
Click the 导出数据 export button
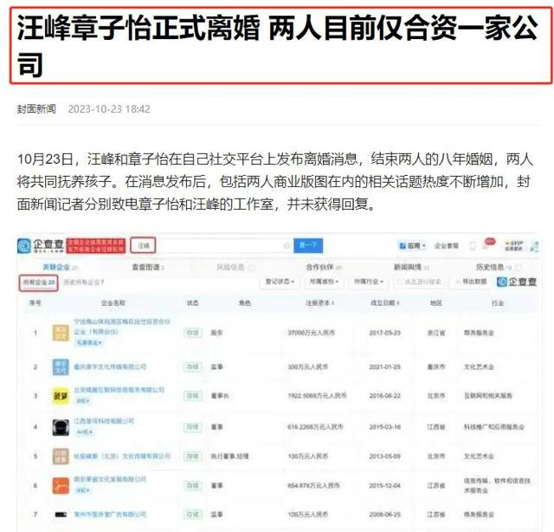471,282
